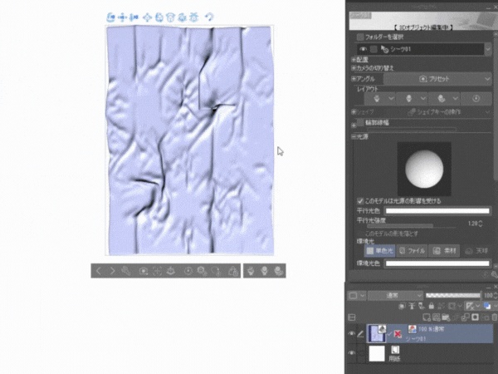Click the wrench icon at the bottom of the Tool Property panel
The width and height of the screenshot is (498, 374).
[494, 274]
